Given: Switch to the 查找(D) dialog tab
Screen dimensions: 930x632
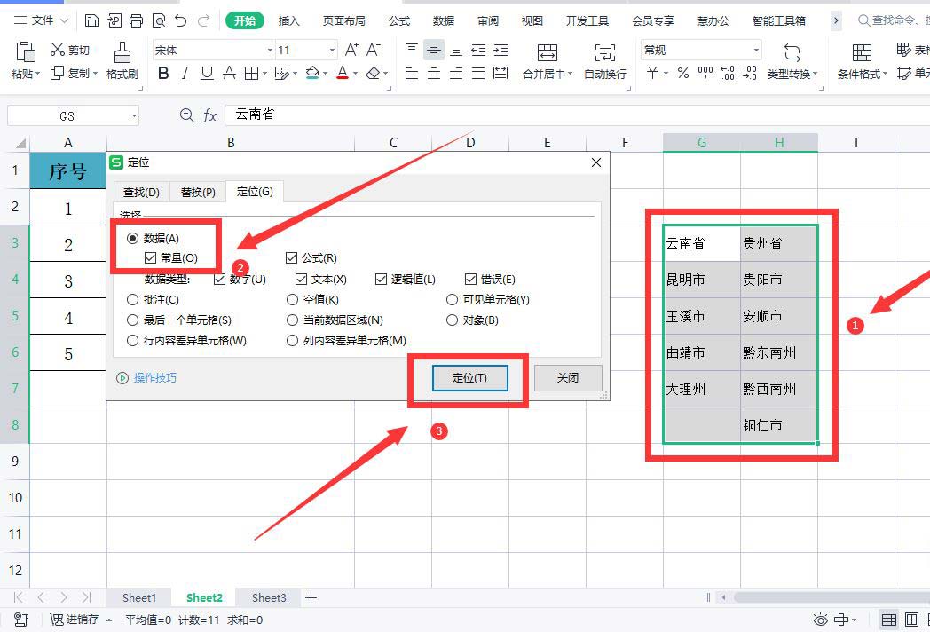Looking at the screenshot, I should coord(141,193).
